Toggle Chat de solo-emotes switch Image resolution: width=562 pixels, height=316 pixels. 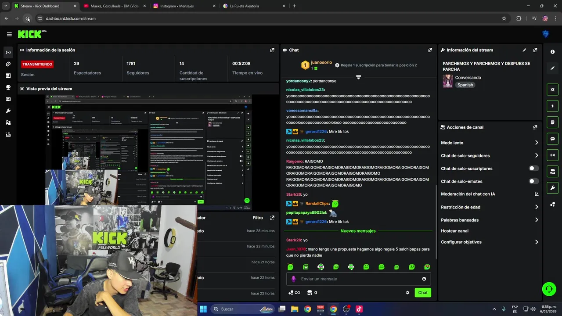pos(533,181)
